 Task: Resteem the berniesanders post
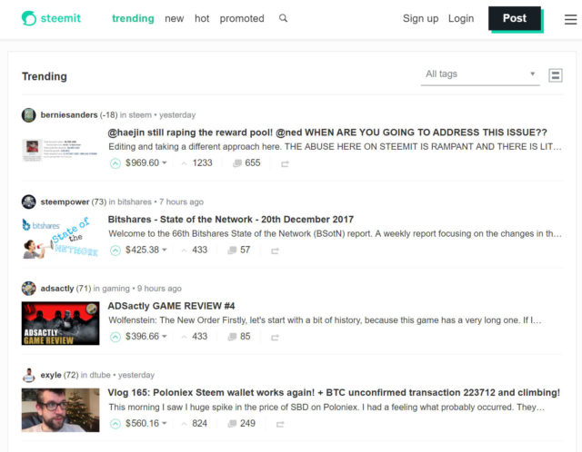[x=285, y=163]
